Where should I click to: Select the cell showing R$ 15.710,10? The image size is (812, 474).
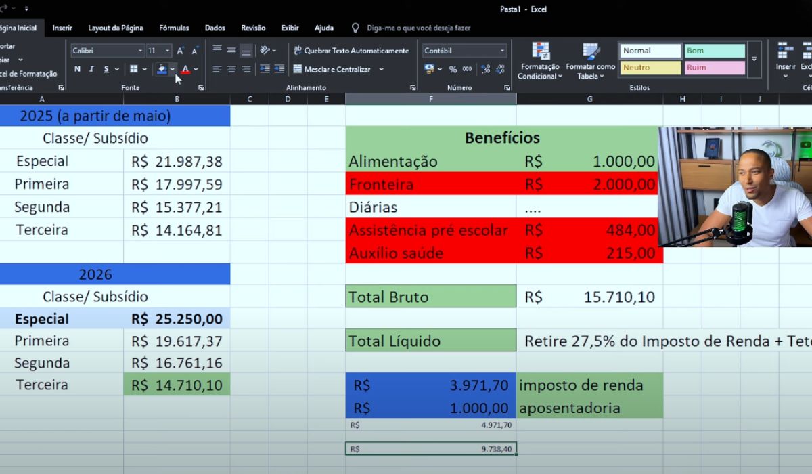(x=589, y=297)
